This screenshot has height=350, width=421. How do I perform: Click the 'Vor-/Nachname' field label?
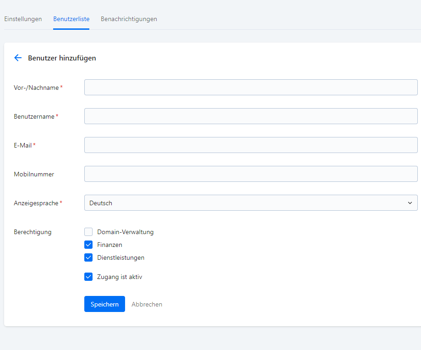36,87
